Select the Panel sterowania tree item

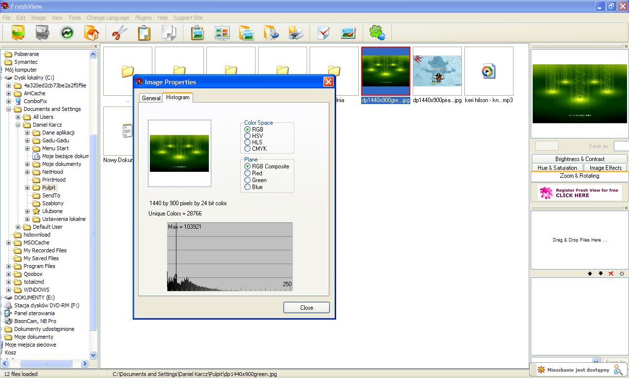tap(34, 313)
